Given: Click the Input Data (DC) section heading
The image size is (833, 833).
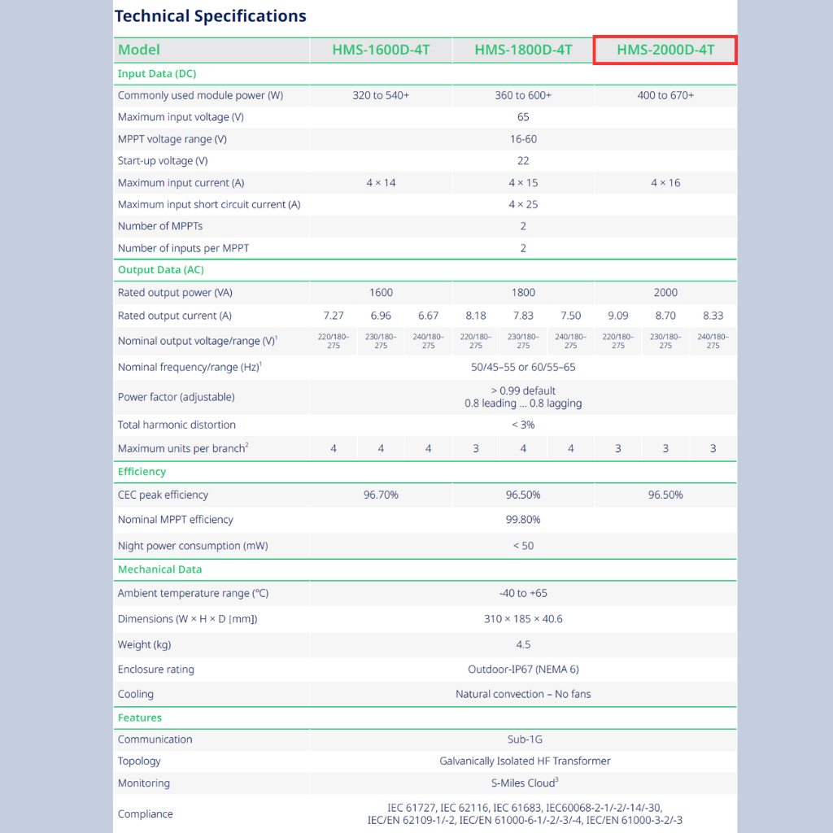Looking at the screenshot, I should 157,74.
